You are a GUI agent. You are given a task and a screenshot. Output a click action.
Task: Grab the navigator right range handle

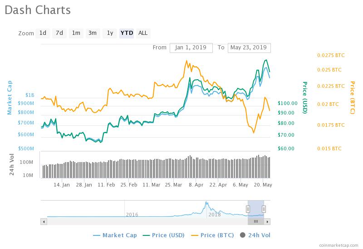click(x=264, y=209)
